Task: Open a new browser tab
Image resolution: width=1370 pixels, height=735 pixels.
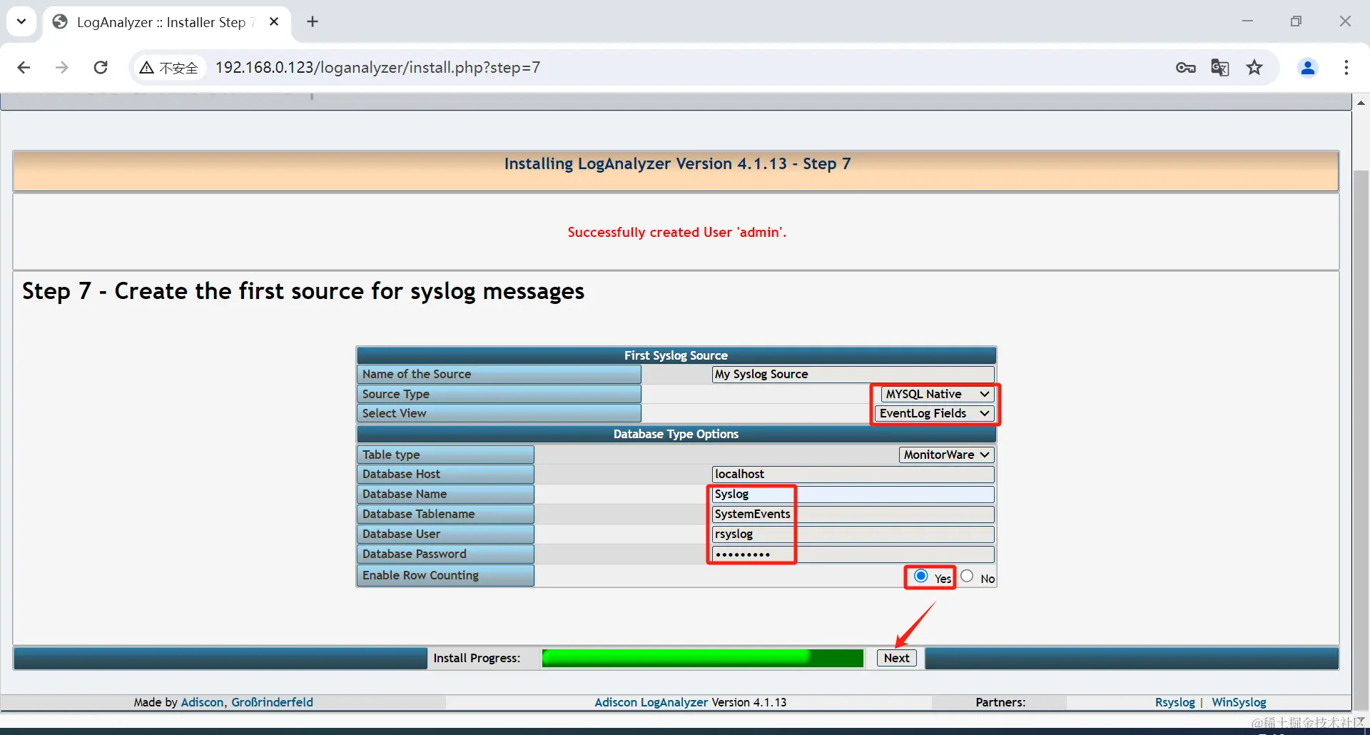Action: click(313, 22)
